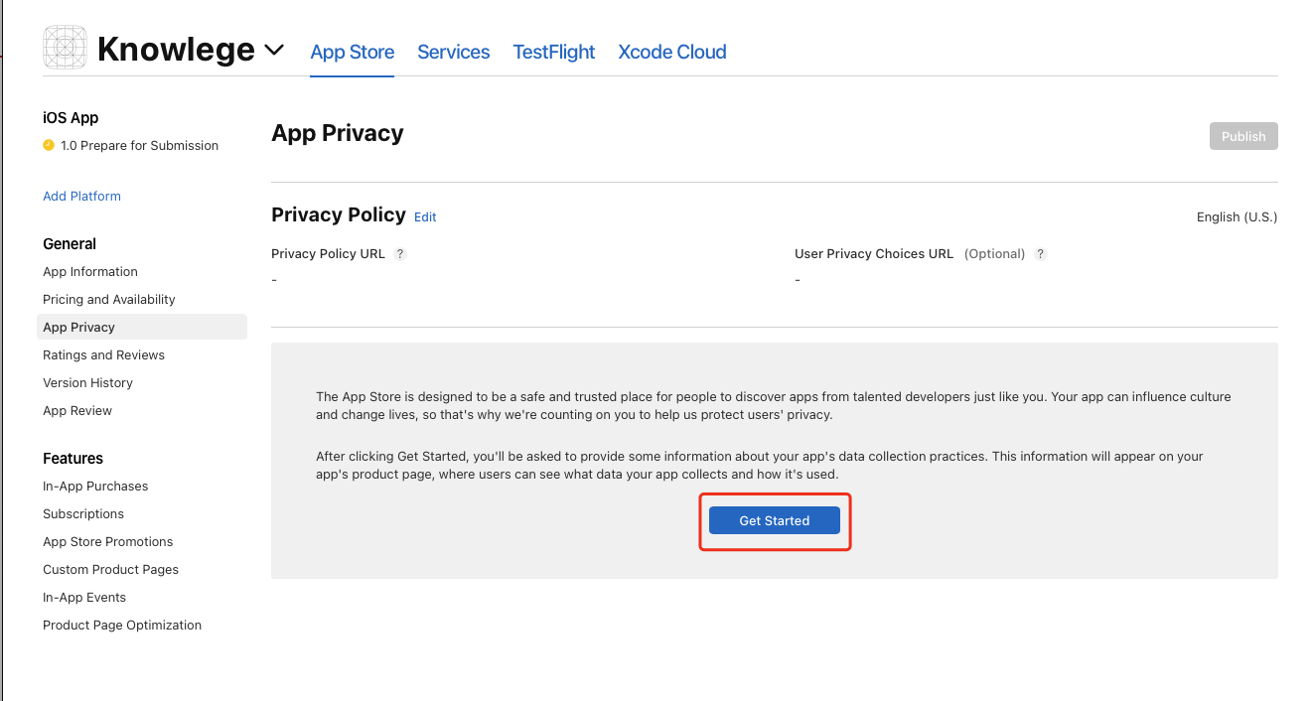Click the Privacy Policy URL help icon

(x=400, y=254)
